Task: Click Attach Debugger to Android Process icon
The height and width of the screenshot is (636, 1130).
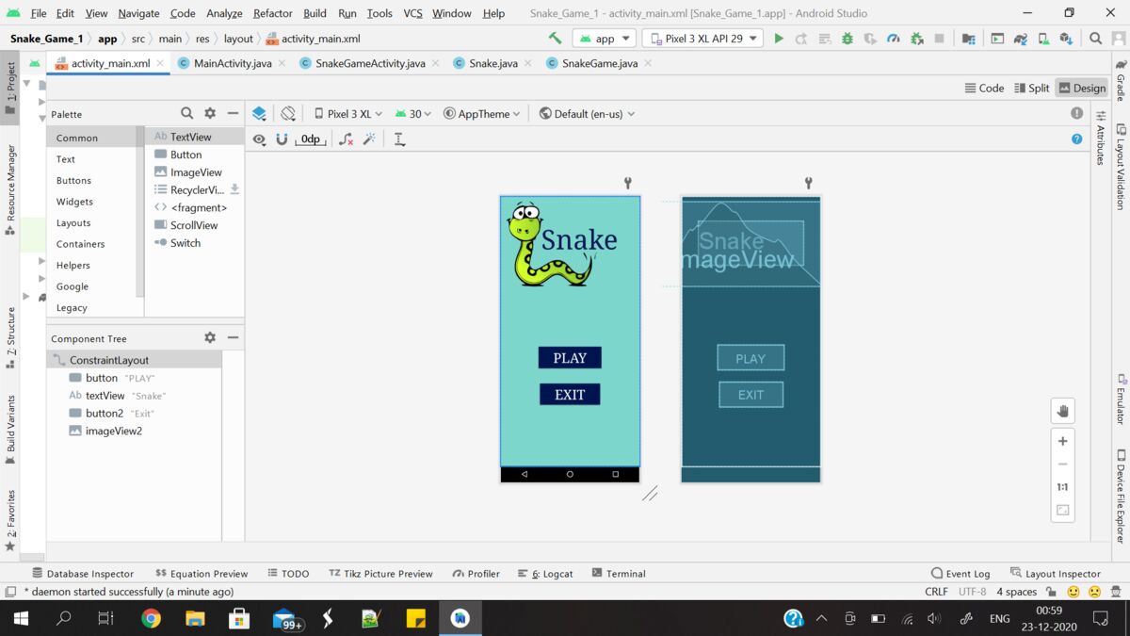Action: [x=916, y=39]
